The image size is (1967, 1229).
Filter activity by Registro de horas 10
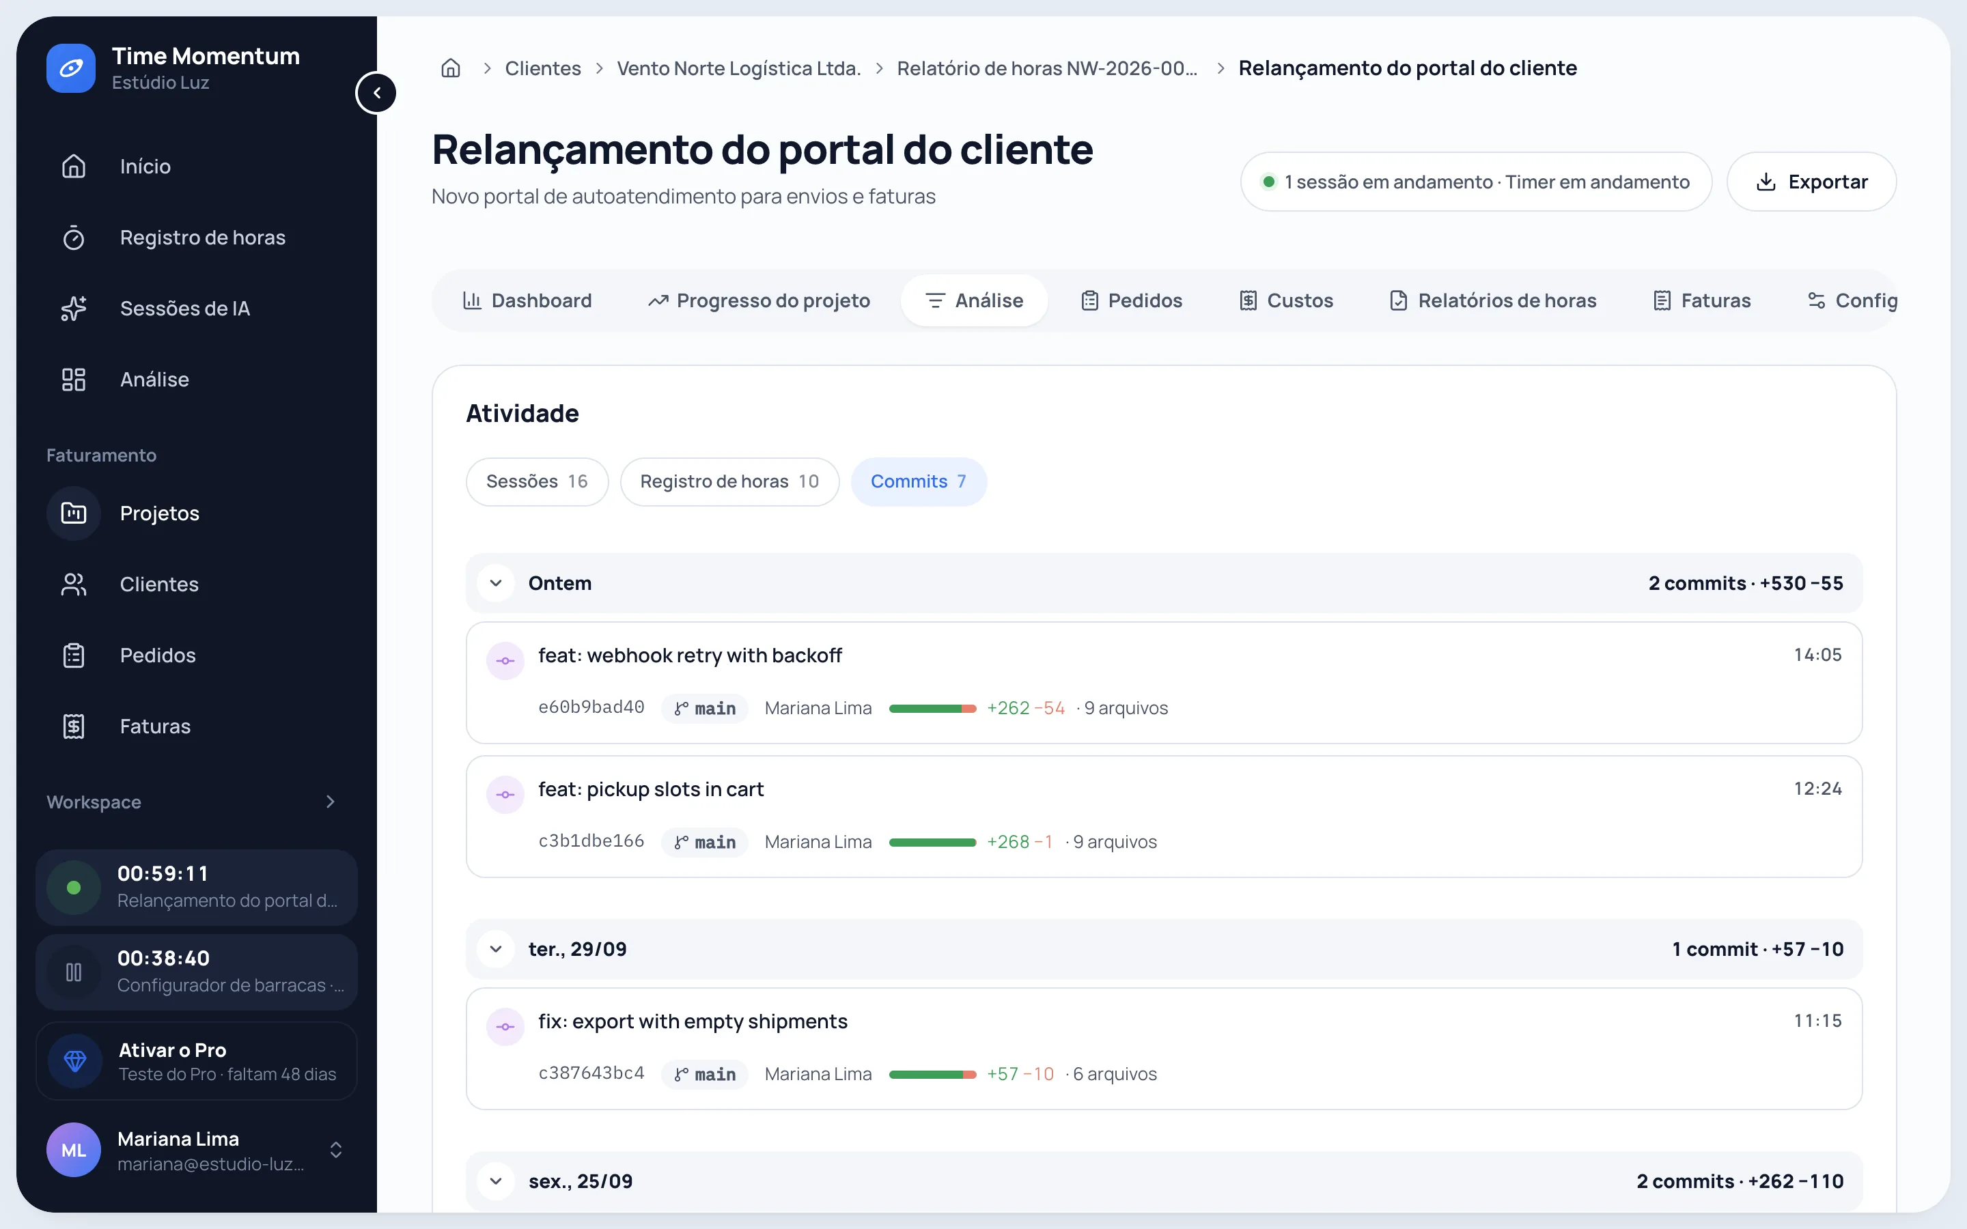point(729,482)
